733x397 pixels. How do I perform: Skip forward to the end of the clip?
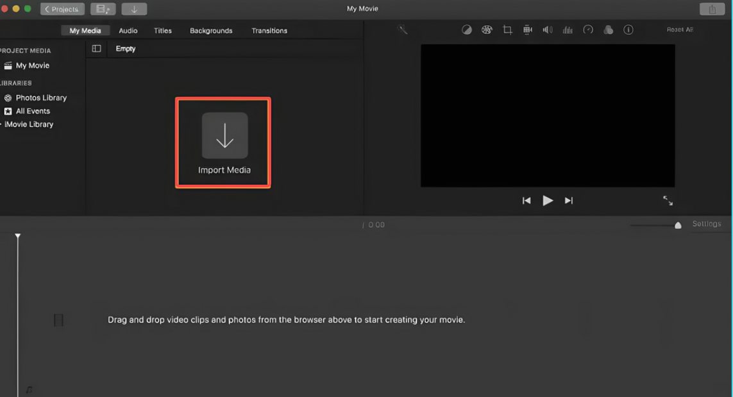(x=568, y=200)
